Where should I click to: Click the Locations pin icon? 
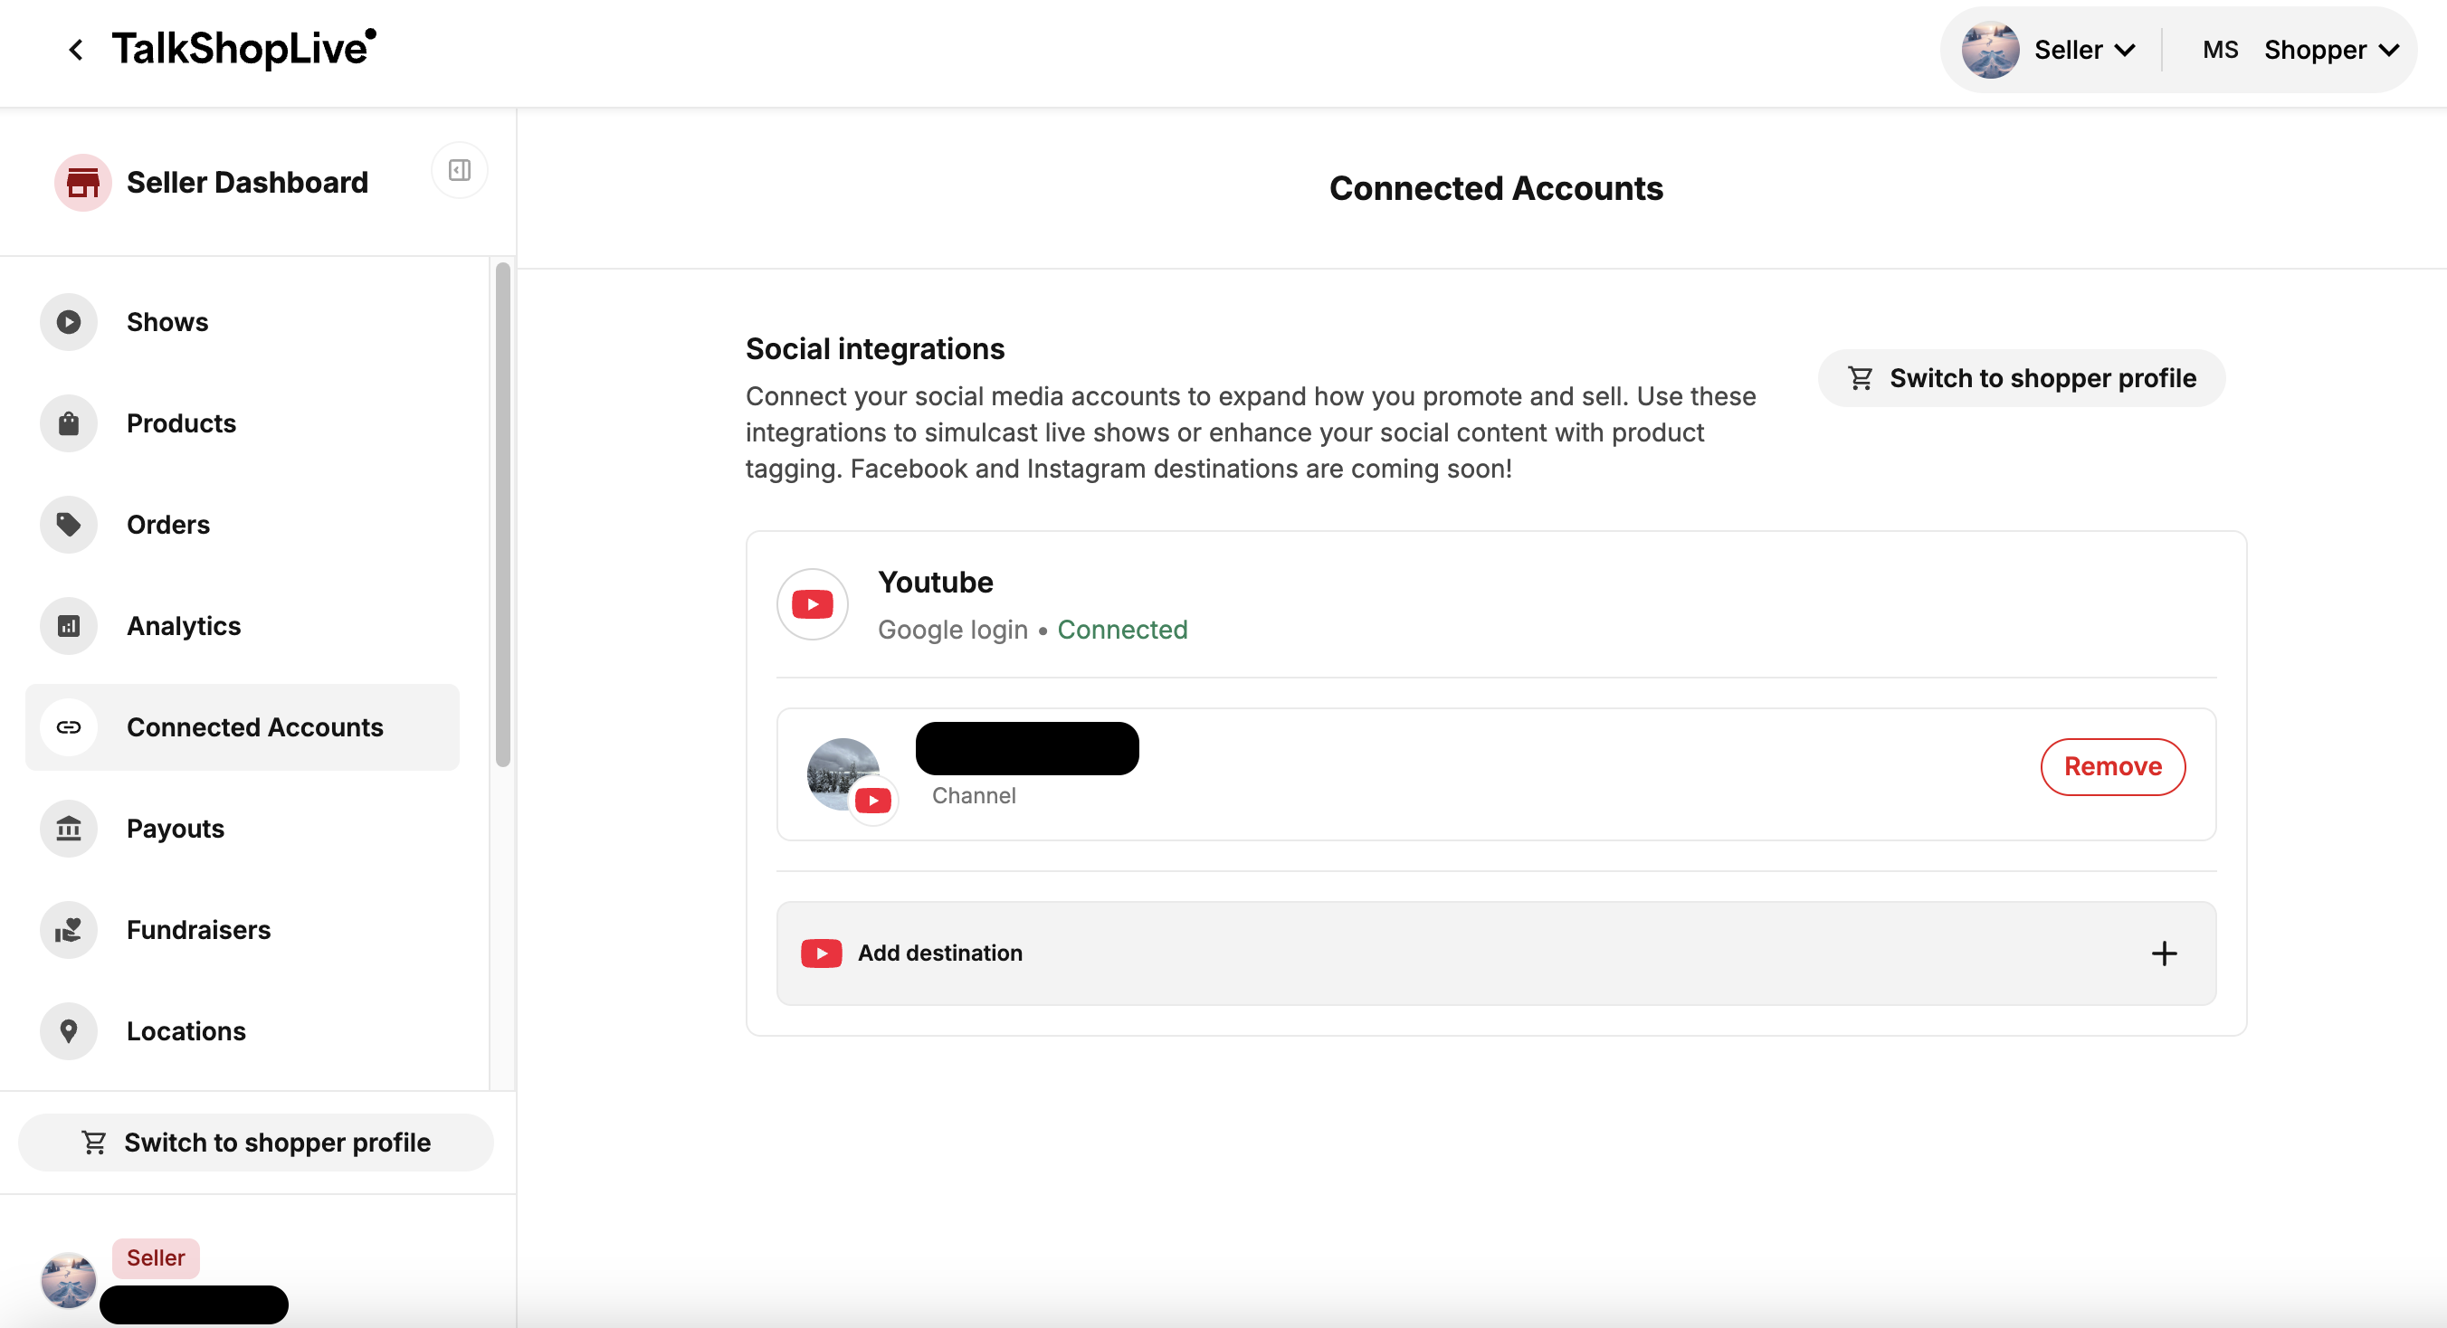point(69,1031)
